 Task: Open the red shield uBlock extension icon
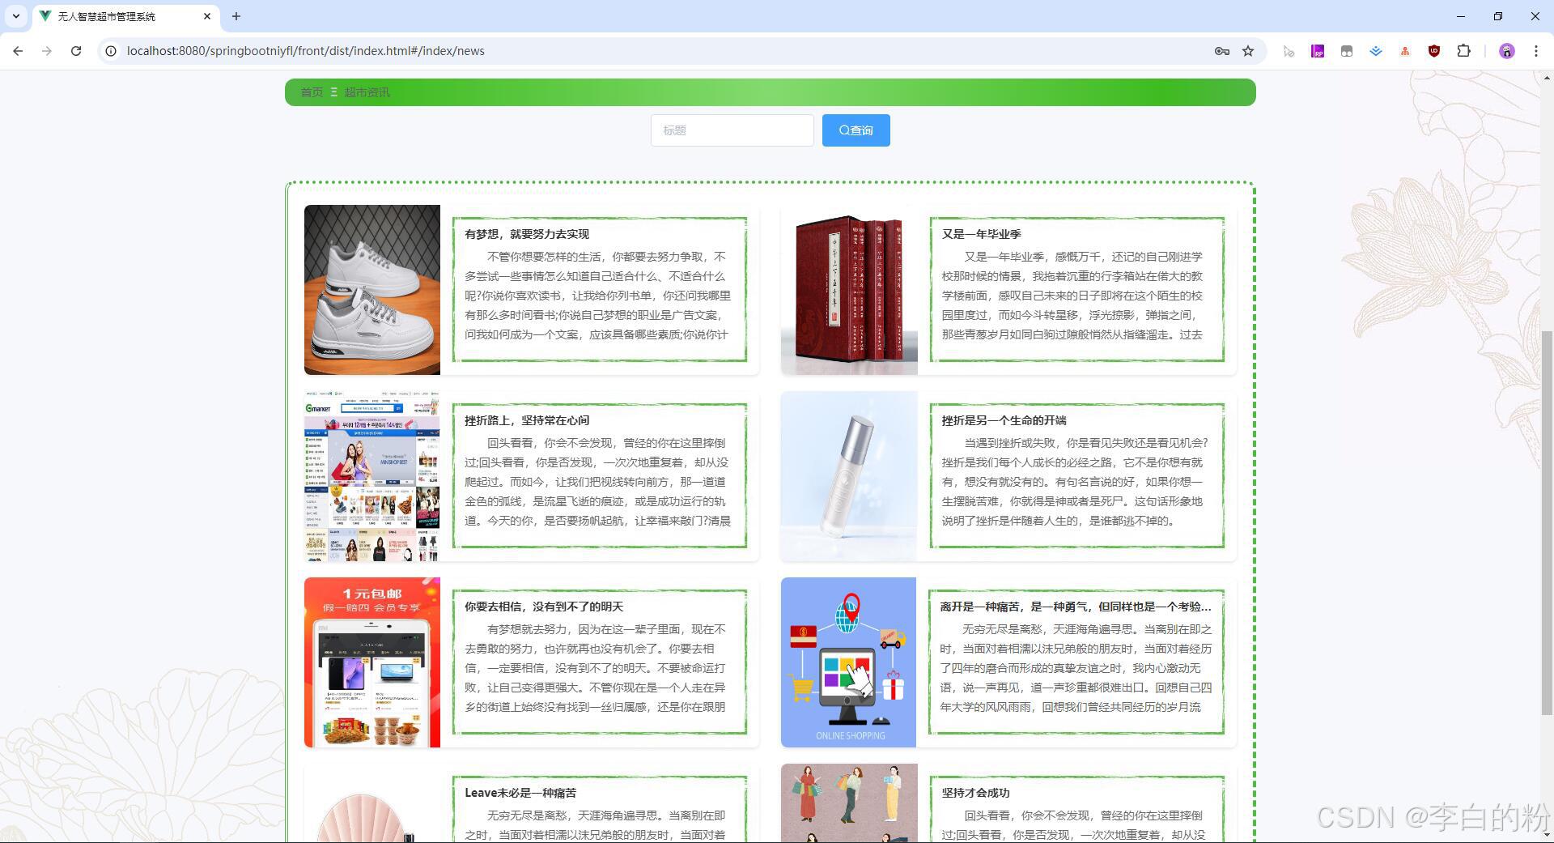click(x=1434, y=51)
